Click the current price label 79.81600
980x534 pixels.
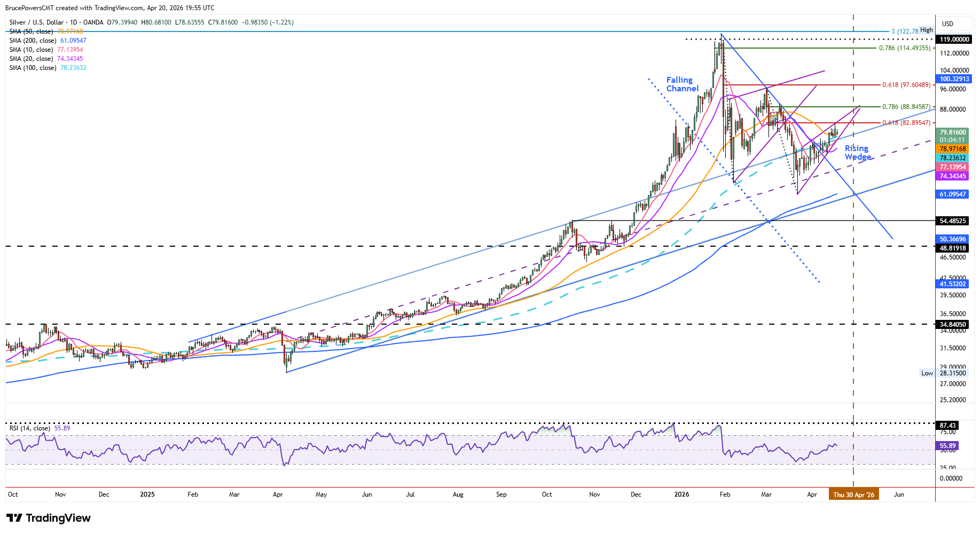952,132
